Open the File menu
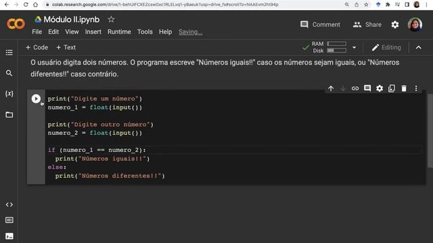The height and width of the screenshot is (243, 433). pyautogui.click(x=37, y=32)
